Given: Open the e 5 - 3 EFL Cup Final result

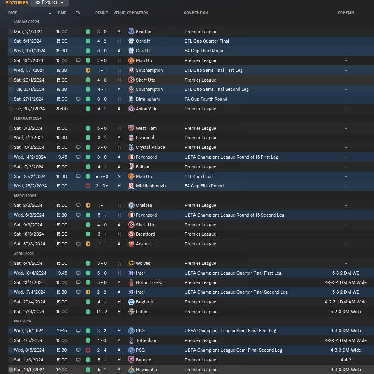Looking at the screenshot, I should pos(102,176).
